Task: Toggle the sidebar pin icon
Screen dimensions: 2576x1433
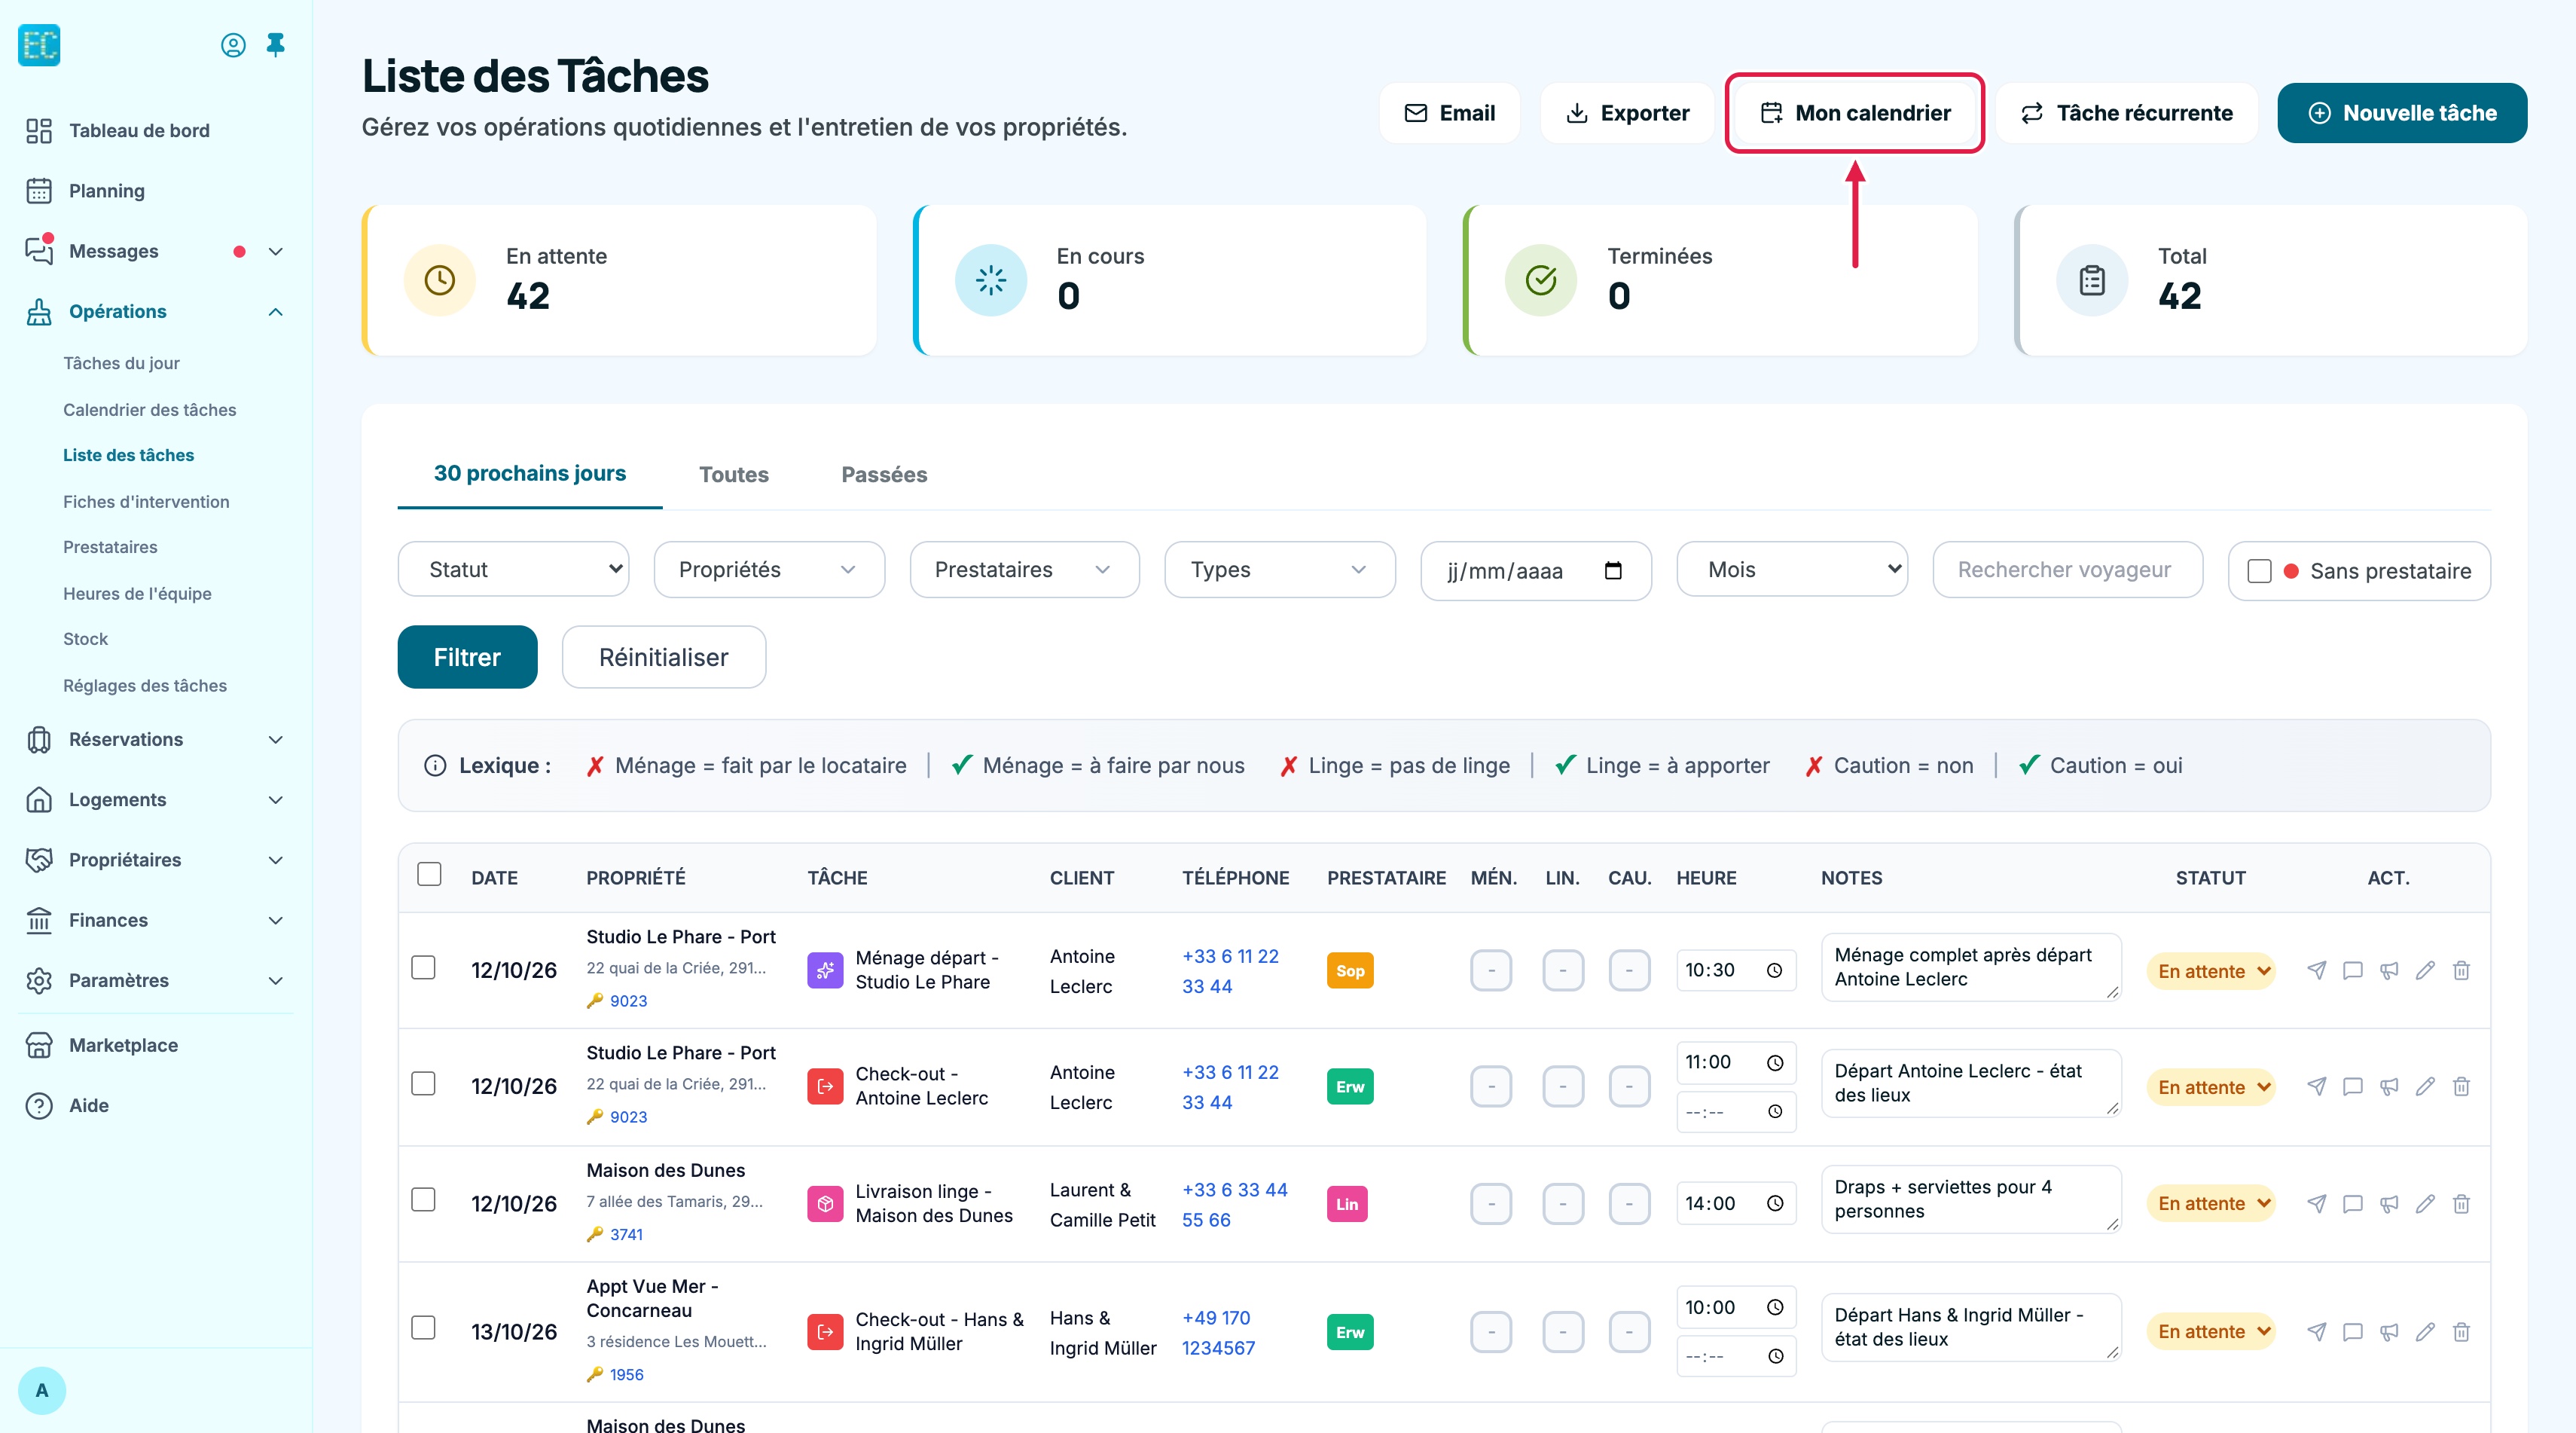Action: tap(276, 45)
